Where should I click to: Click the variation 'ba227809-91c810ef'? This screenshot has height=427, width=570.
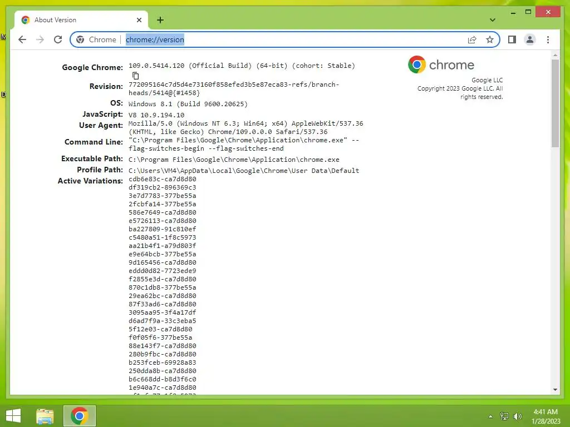point(162,229)
